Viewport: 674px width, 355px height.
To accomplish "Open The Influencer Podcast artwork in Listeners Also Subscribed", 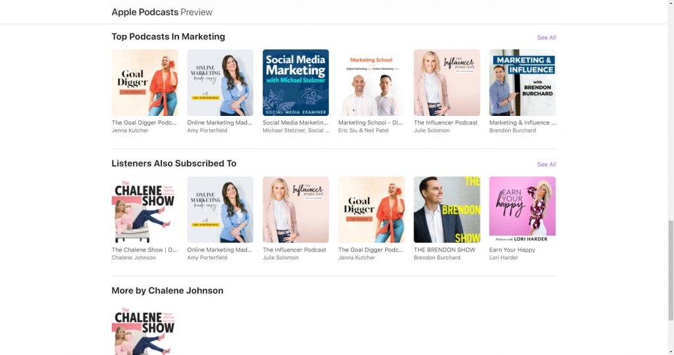I will click(x=296, y=209).
